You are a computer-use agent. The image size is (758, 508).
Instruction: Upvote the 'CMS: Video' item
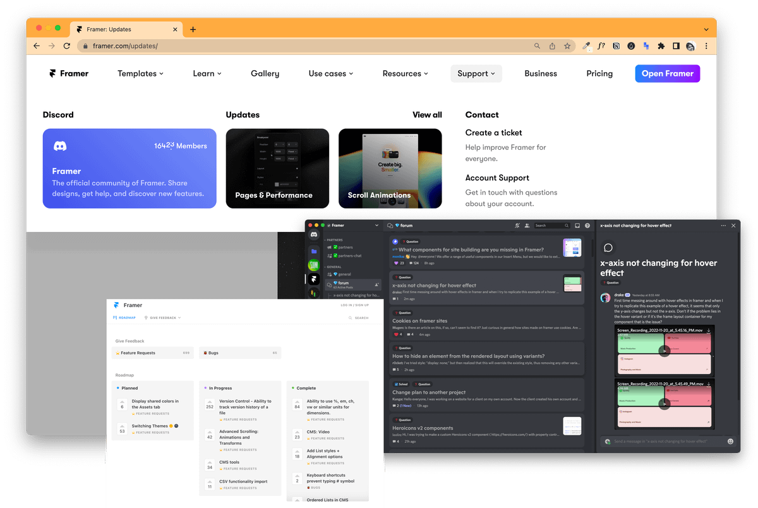click(x=297, y=435)
